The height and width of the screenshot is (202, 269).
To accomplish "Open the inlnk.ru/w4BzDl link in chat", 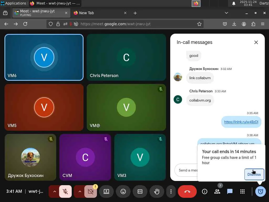I will point(241,122).
